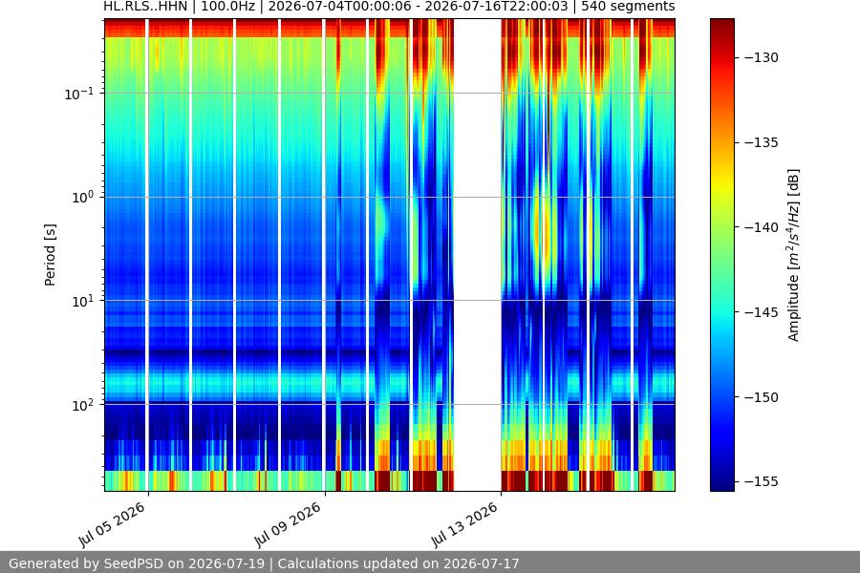Click the 10² period tick label
The height and width of the screenshot is (573, 860).
(x=82, y=405)
